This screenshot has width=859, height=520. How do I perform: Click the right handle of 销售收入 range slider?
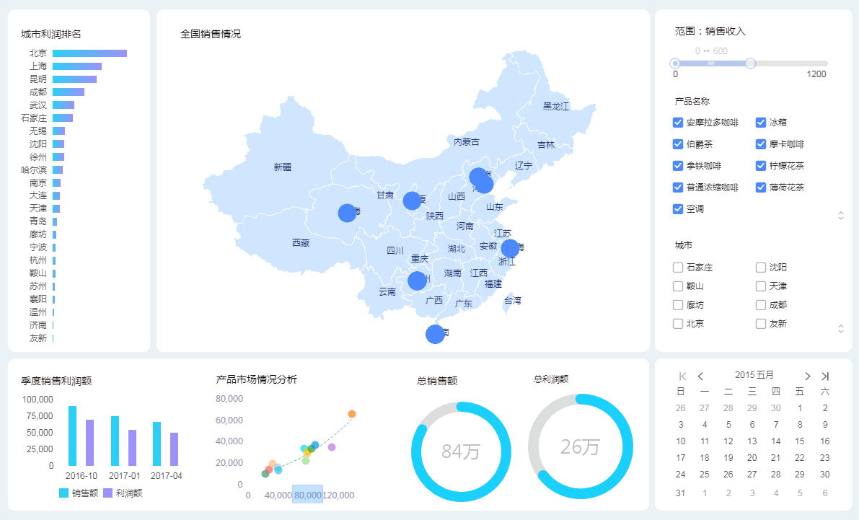[750, 63]
